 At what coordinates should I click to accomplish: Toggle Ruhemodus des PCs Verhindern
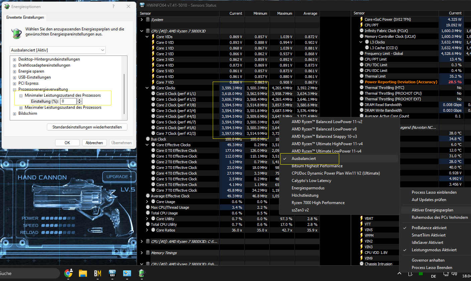(435, 217)
